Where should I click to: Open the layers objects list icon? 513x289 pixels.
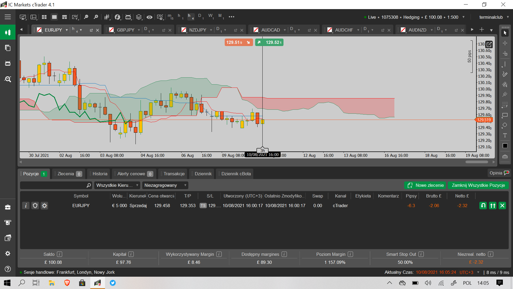[139, 17]
